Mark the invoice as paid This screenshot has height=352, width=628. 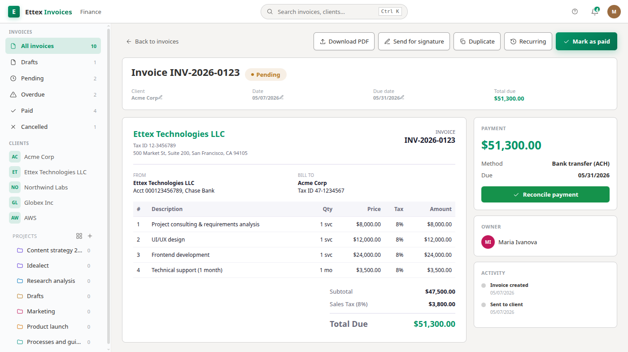coord(586,41)
